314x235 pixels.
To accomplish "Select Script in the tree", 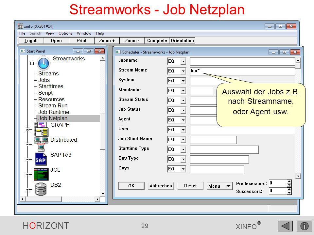I will click(45, 93).
